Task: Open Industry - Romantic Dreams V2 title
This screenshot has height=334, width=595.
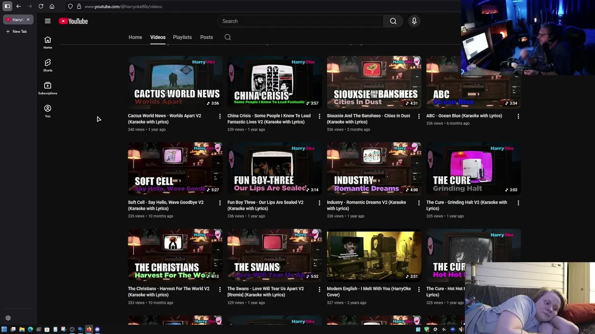Action: pos(366,206)
